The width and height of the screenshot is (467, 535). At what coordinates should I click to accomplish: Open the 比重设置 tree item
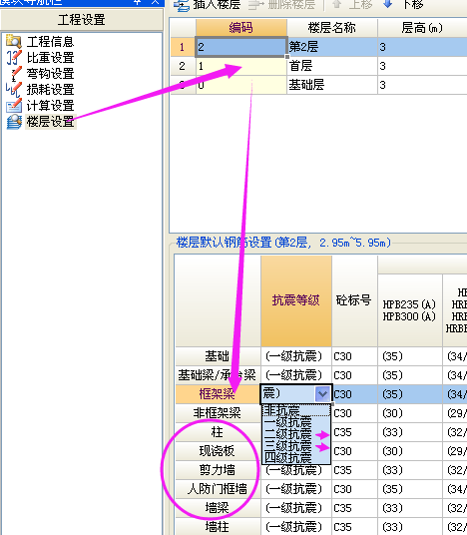pyautogui.click(x=50, y=57)
